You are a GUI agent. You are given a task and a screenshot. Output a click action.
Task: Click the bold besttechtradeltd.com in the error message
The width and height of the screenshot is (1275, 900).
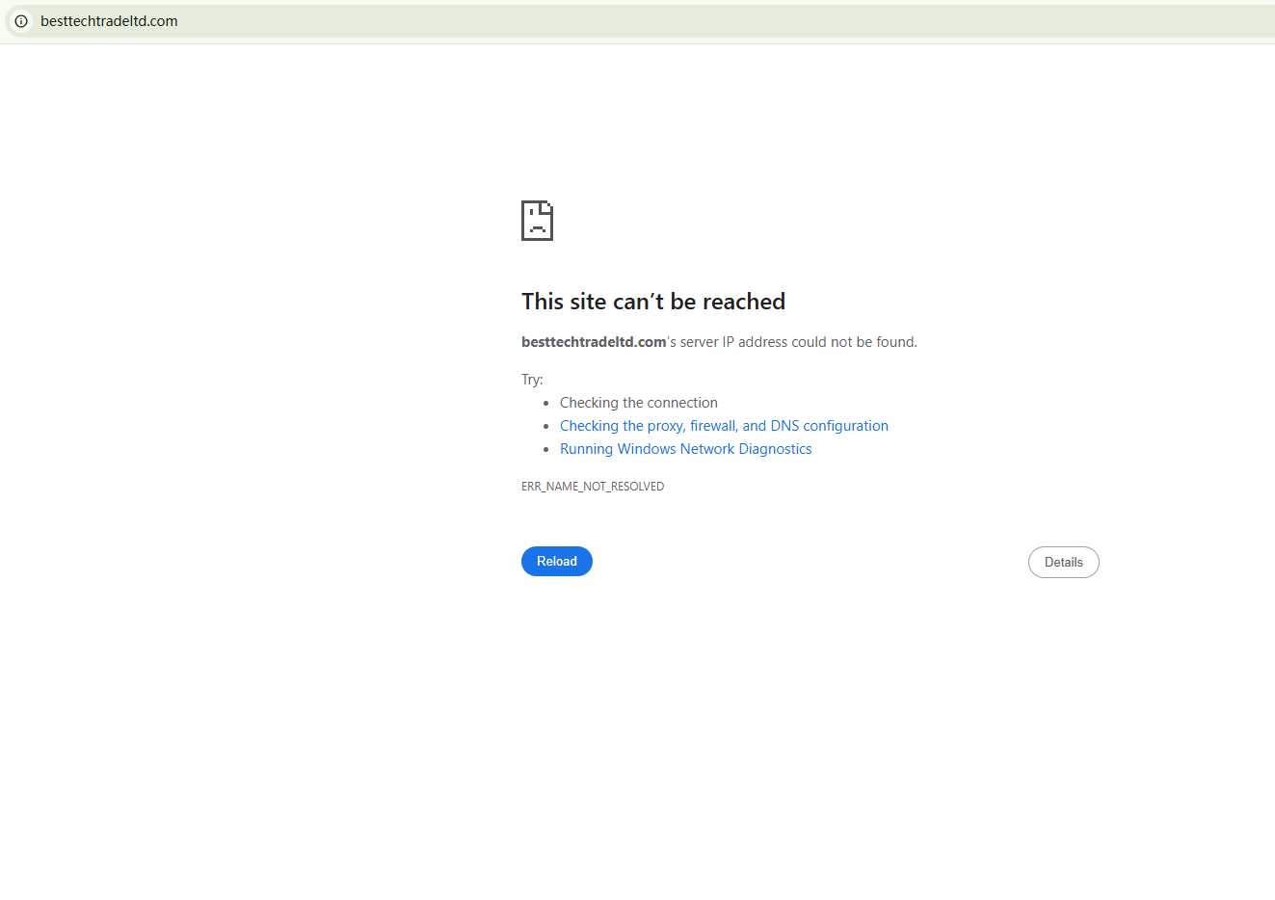[x=594, y=342]
